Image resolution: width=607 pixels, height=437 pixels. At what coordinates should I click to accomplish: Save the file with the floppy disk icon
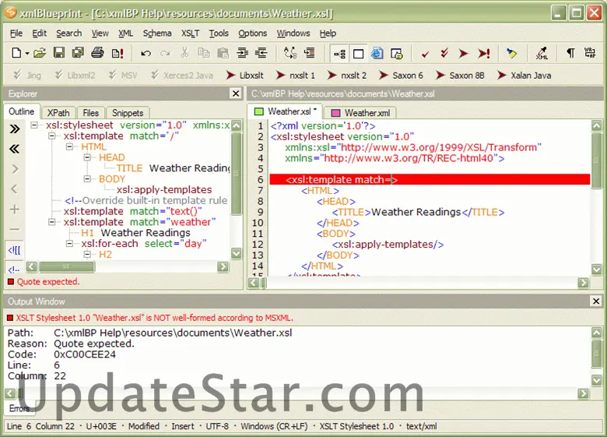coord(59,53)
